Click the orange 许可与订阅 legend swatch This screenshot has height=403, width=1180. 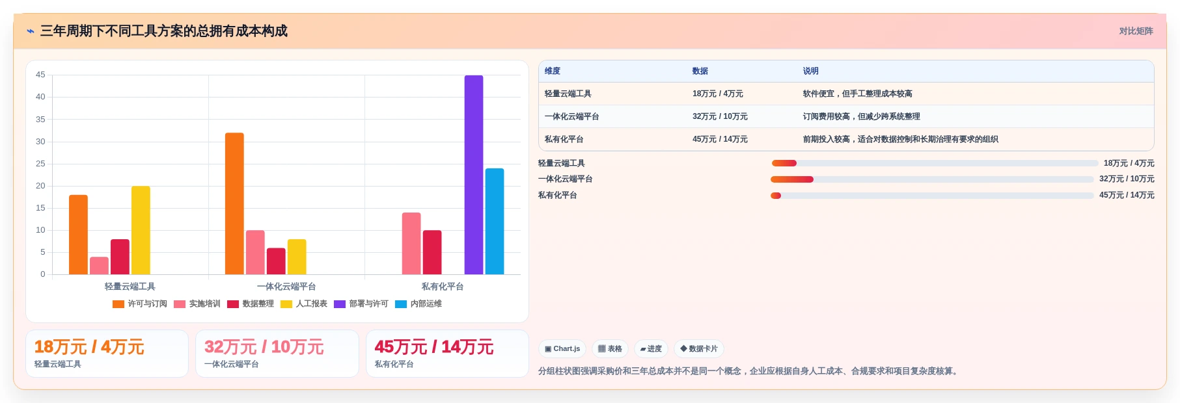coord(118,304)
